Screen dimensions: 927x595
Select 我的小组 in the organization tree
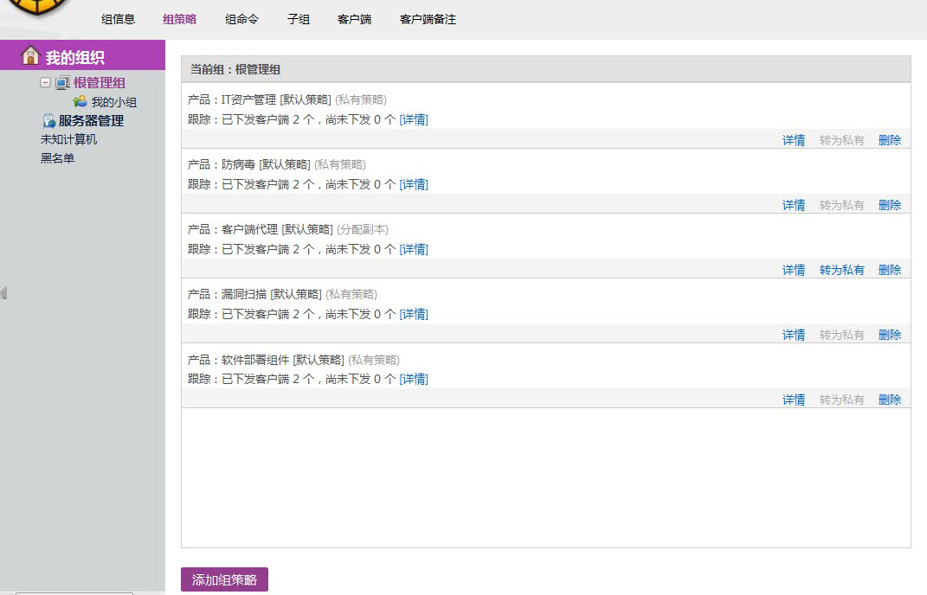(114, 102)
